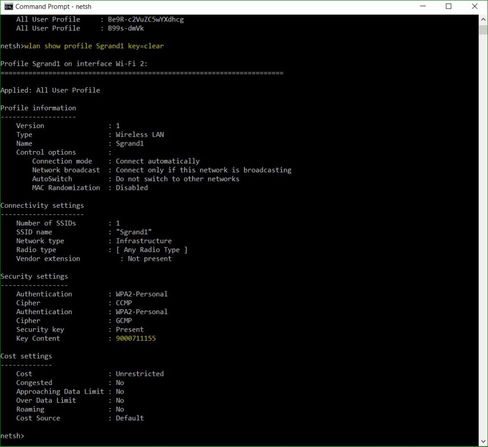Click the Command Prompt icon in title bar

coord(8,7)
